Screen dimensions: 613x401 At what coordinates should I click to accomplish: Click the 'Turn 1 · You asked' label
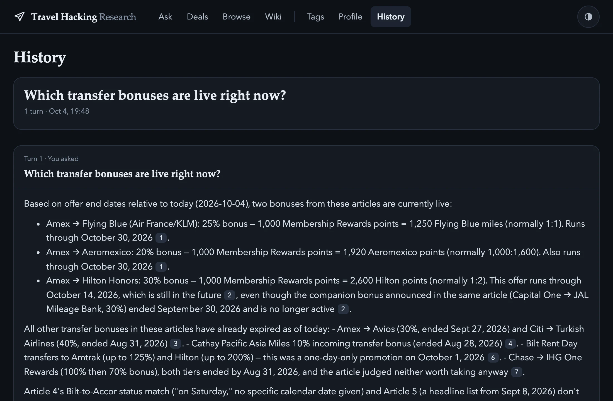pos(51,159)
